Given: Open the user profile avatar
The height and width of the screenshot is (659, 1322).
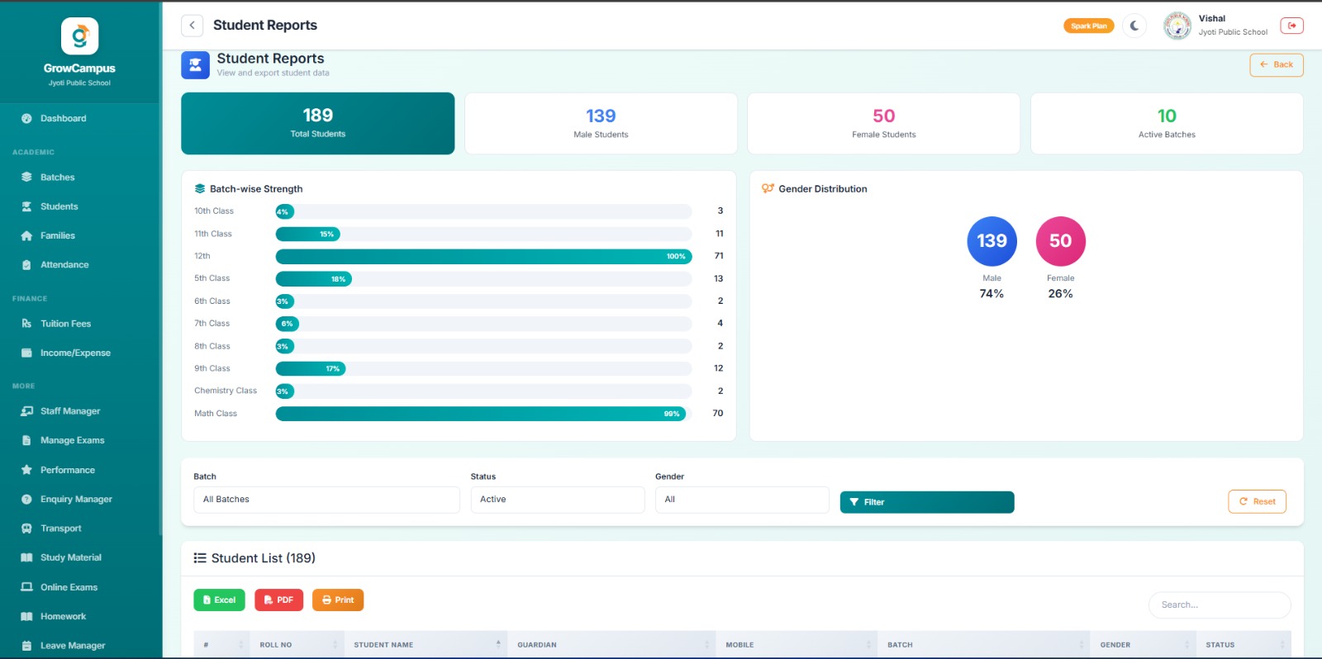Looking at the screenshot, I should tap(1177, 26).
